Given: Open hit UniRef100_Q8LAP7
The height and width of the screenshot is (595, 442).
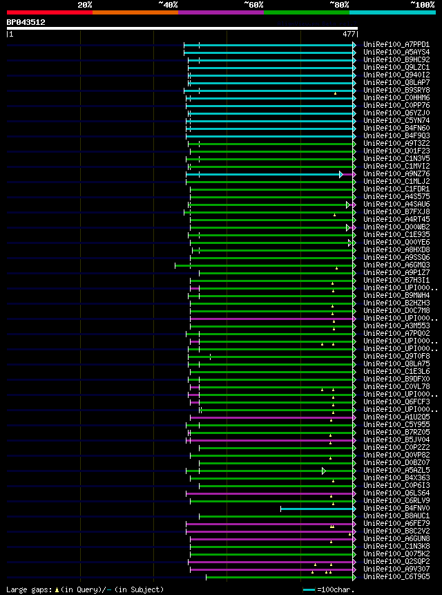Looking at the screenshot, I should click(x=396, y=83).
